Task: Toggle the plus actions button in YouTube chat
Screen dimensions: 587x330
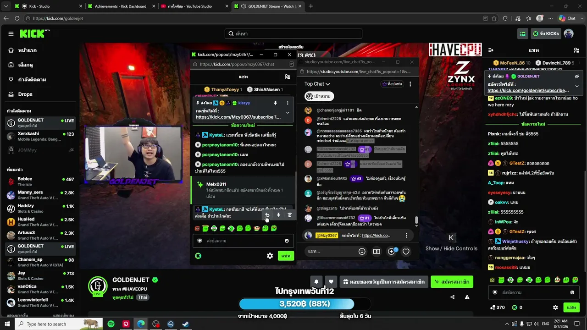Action: 391,251
